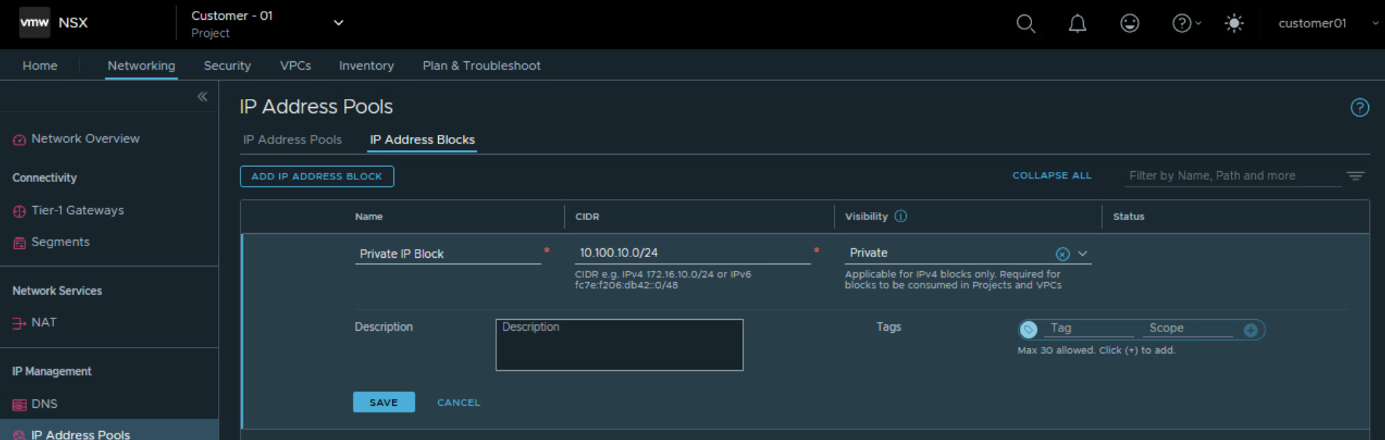This screenshot has height=440, width=1385.
Task: Click the feedback smiley icon
Action: pos(1129,23)
